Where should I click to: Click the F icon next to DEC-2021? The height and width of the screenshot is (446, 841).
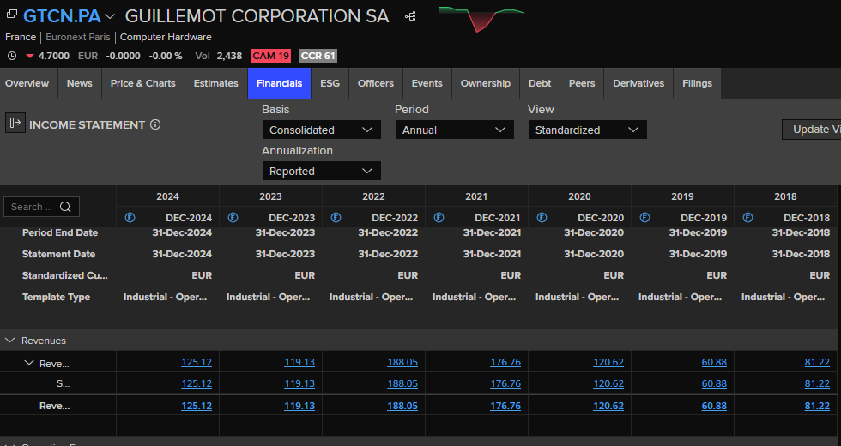click(439, 218)
